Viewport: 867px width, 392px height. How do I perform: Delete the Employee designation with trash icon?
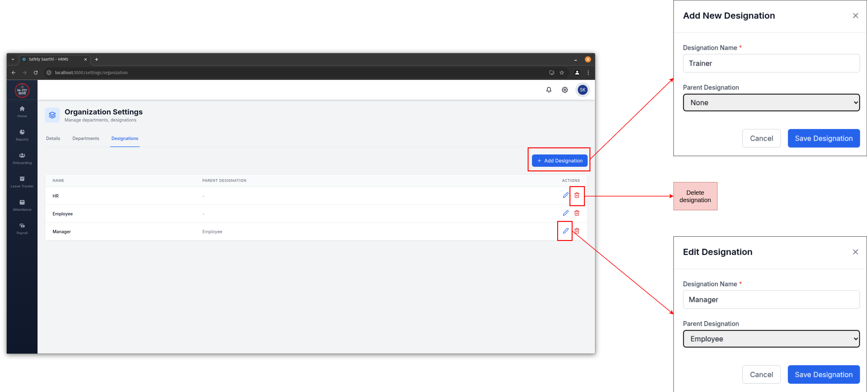click(577, 213)
